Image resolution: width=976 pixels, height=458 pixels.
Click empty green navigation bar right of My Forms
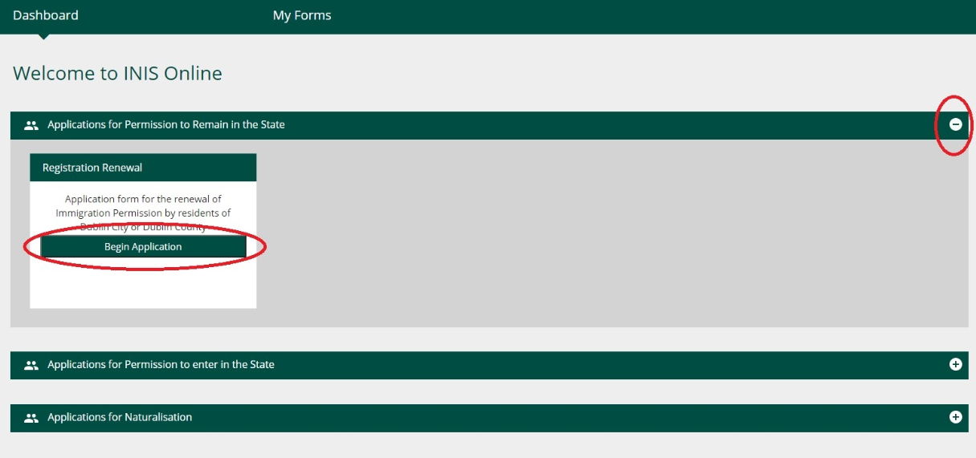pyautogui.click(x=651, y=16)
